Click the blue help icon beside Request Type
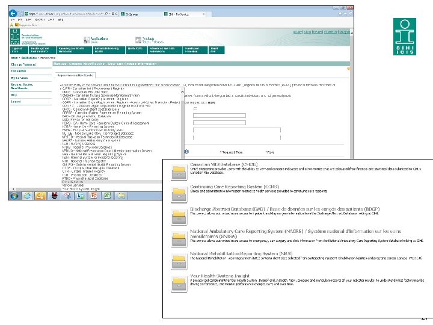The height and width of the screenshot is (325, 433). (x=186, y=152)
